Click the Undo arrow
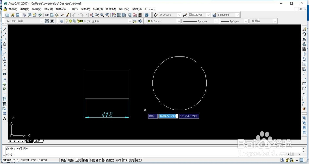Screen dimensions: 309x164 click(x=74, y=15)
